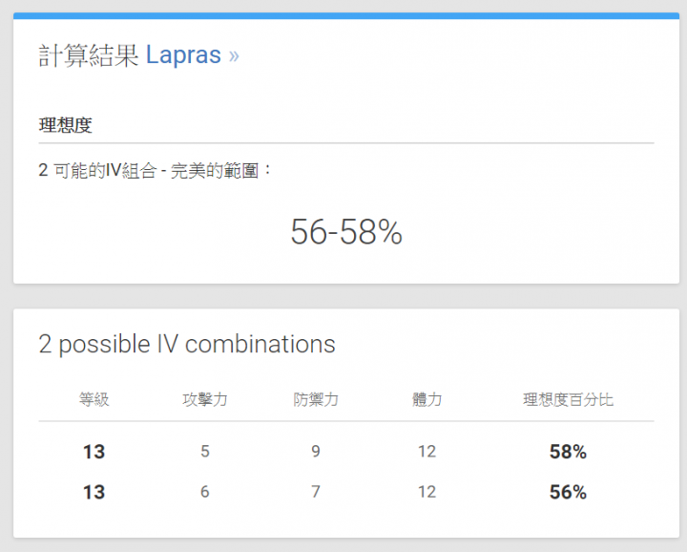Click the 56-58% perfection range value

346,231
